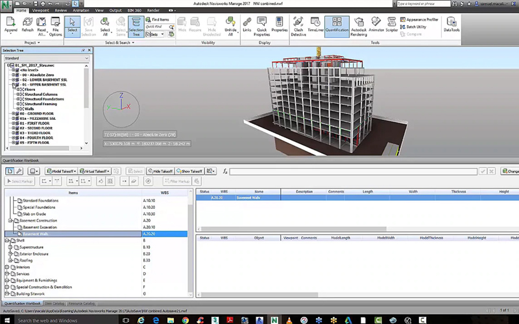Click the Filter Markup button
Screen dimensions: 519x324
click(177, 181)
